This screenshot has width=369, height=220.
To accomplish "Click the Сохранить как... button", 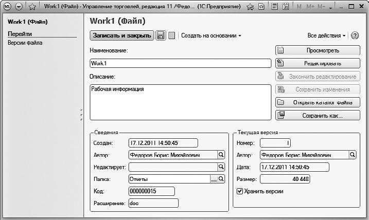I will point(317,116).
